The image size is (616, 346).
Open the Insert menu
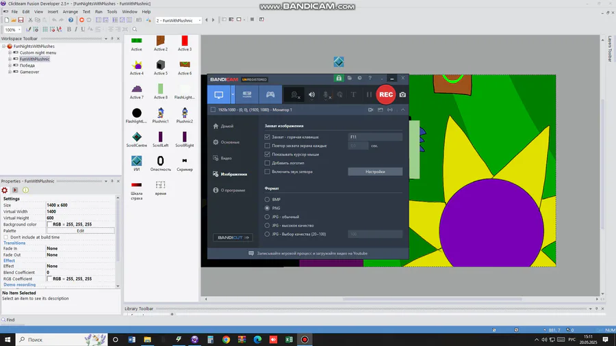click(x=53, y=12)
